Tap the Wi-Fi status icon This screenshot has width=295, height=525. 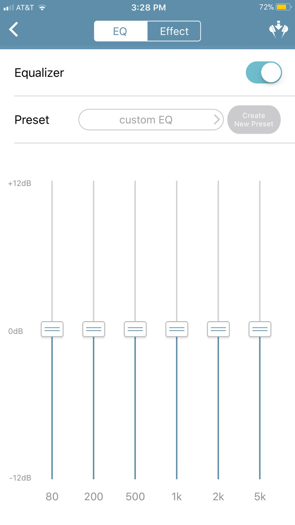click(x=42, y=8)
